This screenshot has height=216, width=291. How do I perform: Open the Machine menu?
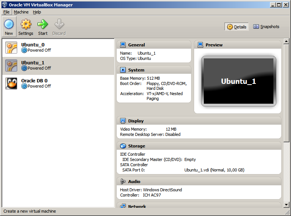tap(21, 12)
